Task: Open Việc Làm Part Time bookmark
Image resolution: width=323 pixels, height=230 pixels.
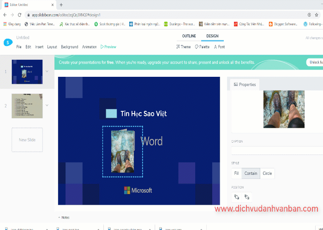Action: click(40, 24)
